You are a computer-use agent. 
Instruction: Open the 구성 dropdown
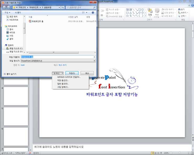pyautogui.click(x=7, y=13)
